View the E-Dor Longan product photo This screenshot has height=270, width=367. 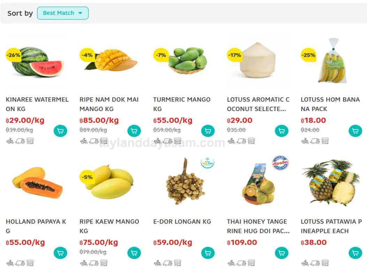point(183,182)
